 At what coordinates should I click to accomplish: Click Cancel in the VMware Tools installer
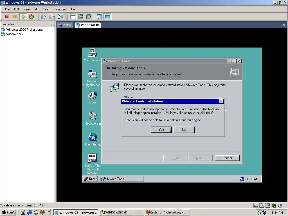pos(227,158)
